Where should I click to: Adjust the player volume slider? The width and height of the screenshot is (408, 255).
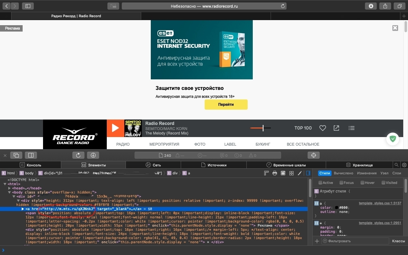pos(261,128)
